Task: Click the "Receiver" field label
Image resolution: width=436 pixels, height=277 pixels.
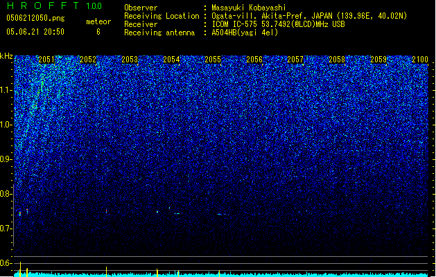Action: click(x=141, y=24)
